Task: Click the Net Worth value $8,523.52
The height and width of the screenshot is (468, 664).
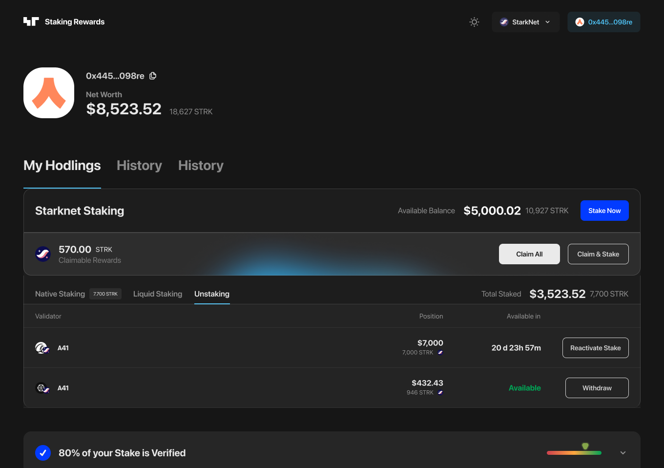Action: point(124,109)
